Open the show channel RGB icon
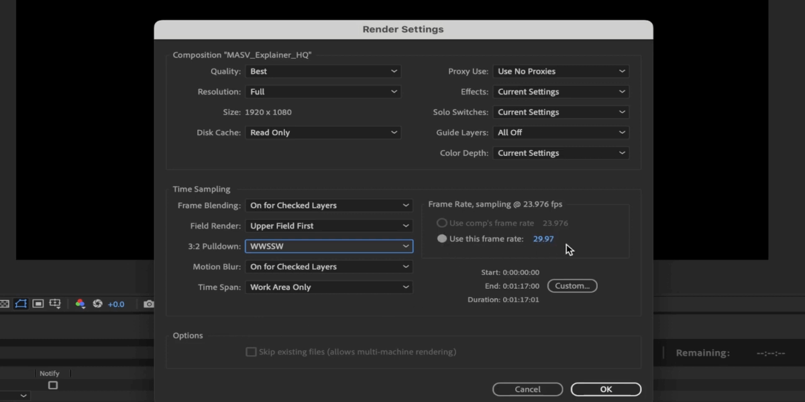This screenshot has height=402, width=805. pyautogui.click(x=80, y=304)
